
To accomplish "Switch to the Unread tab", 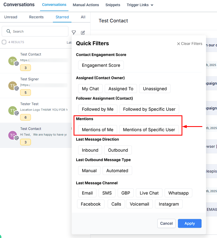I will [10, 17].
